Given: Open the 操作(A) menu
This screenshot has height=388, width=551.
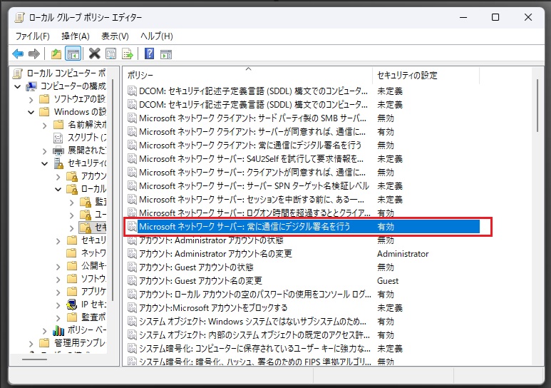Looking at the screenshot, I should [76, 36].
